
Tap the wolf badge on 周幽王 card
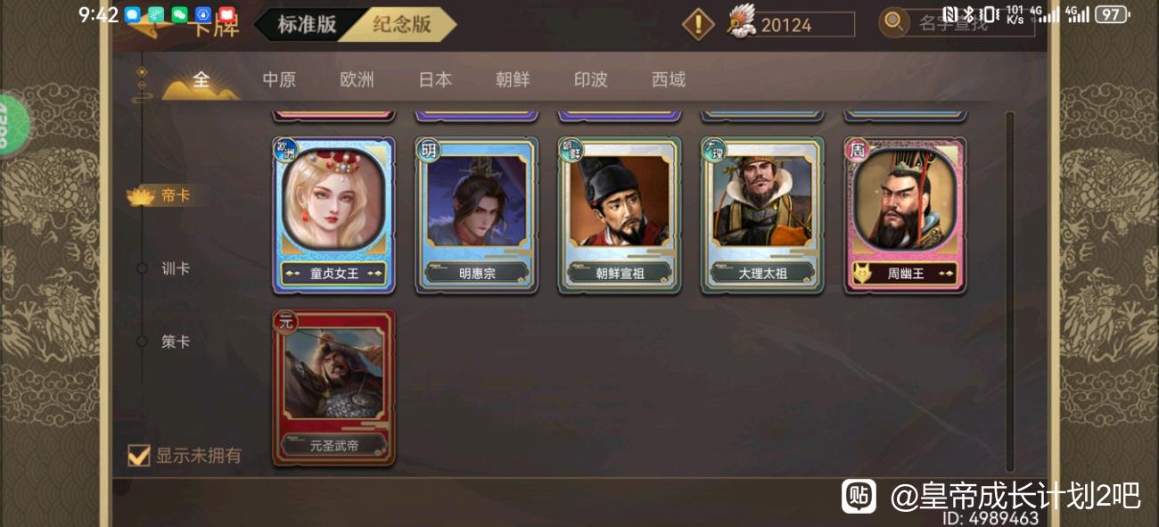tap(861, 274)
